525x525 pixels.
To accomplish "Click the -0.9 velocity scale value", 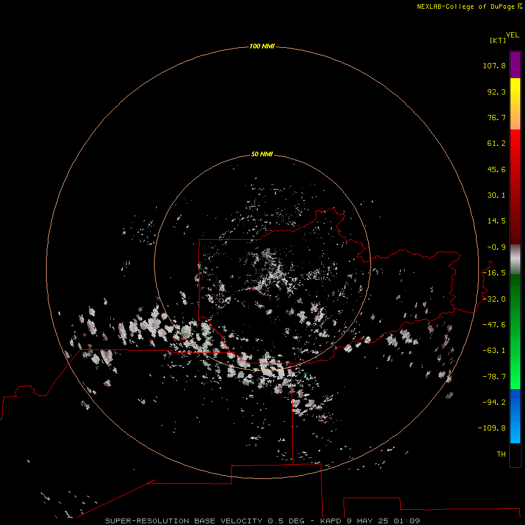I will point(496,247).
